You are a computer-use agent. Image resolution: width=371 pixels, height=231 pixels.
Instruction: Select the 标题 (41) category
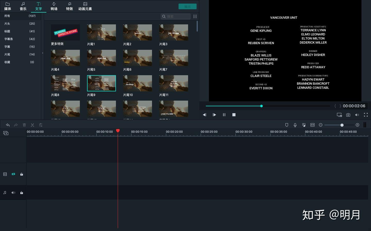[x=20, y=31]
